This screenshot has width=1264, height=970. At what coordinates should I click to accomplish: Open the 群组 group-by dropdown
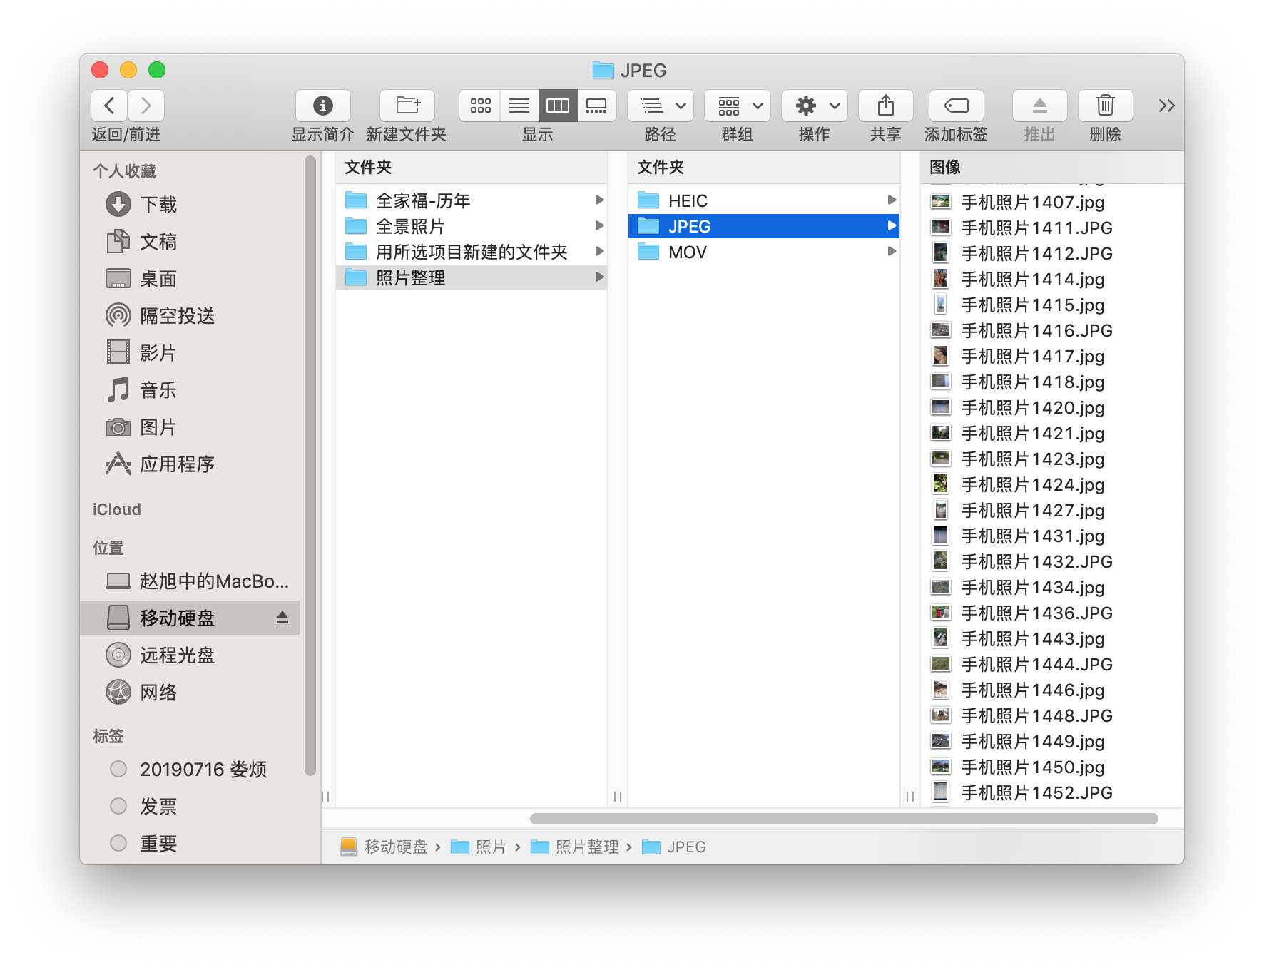coord(738,106)
